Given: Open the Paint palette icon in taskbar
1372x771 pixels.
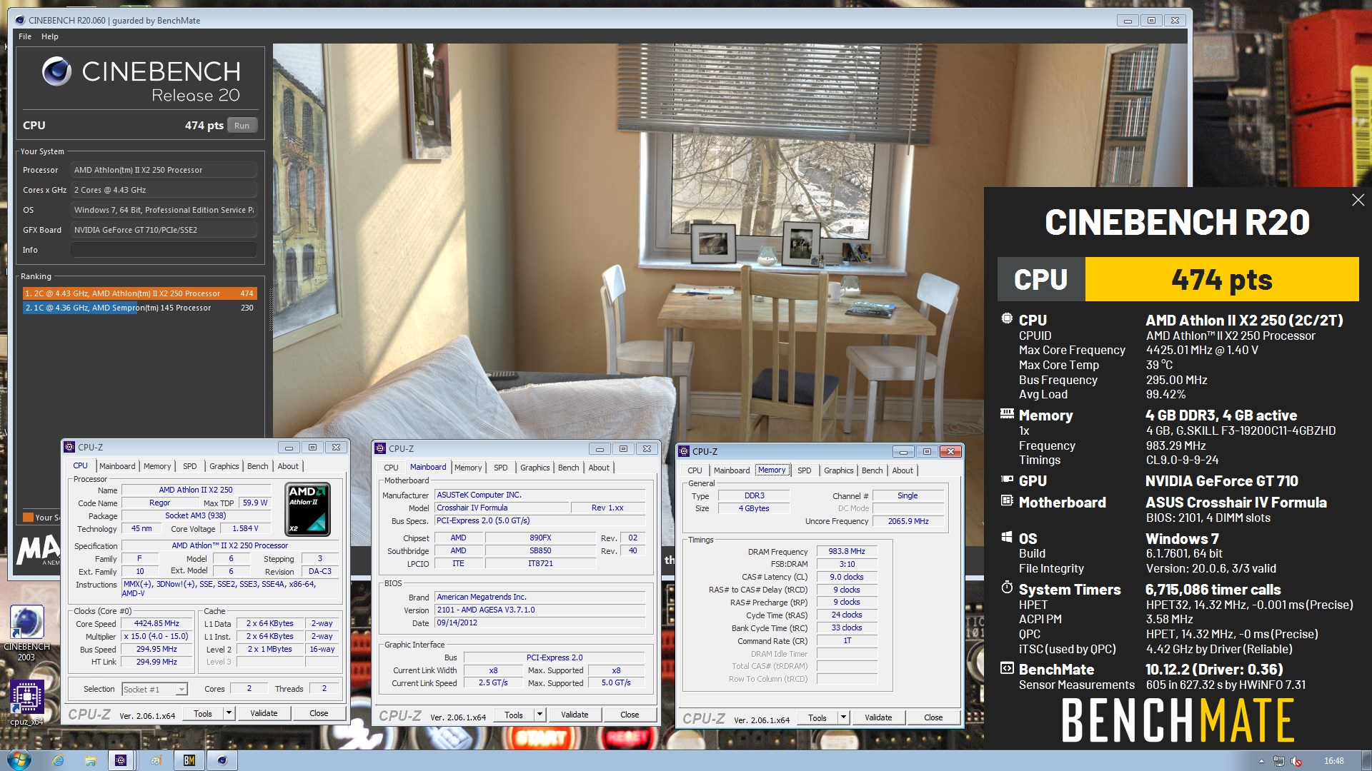Looking at the screenshot, I should coord(156,761).
